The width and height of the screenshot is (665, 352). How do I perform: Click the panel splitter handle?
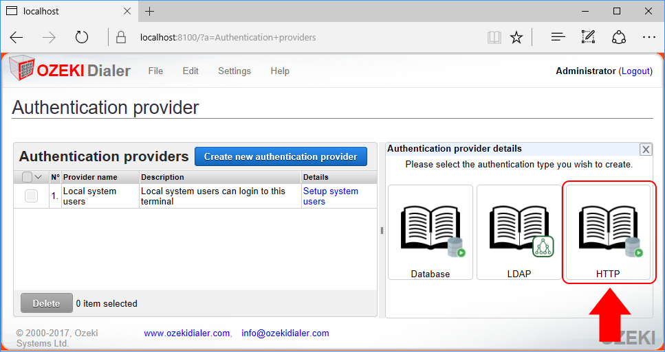pyautogui.click(x=382, y=231)
